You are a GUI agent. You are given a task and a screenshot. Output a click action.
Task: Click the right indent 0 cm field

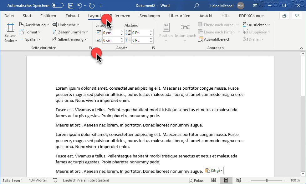[111, 40]
